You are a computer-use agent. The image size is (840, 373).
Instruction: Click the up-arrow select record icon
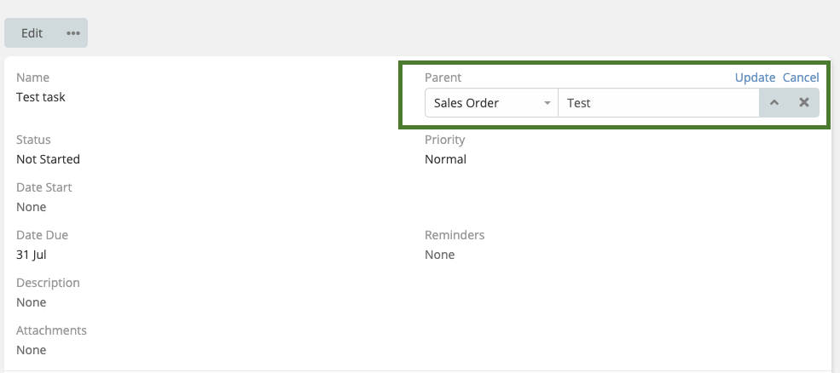click(x=774, y=103)
